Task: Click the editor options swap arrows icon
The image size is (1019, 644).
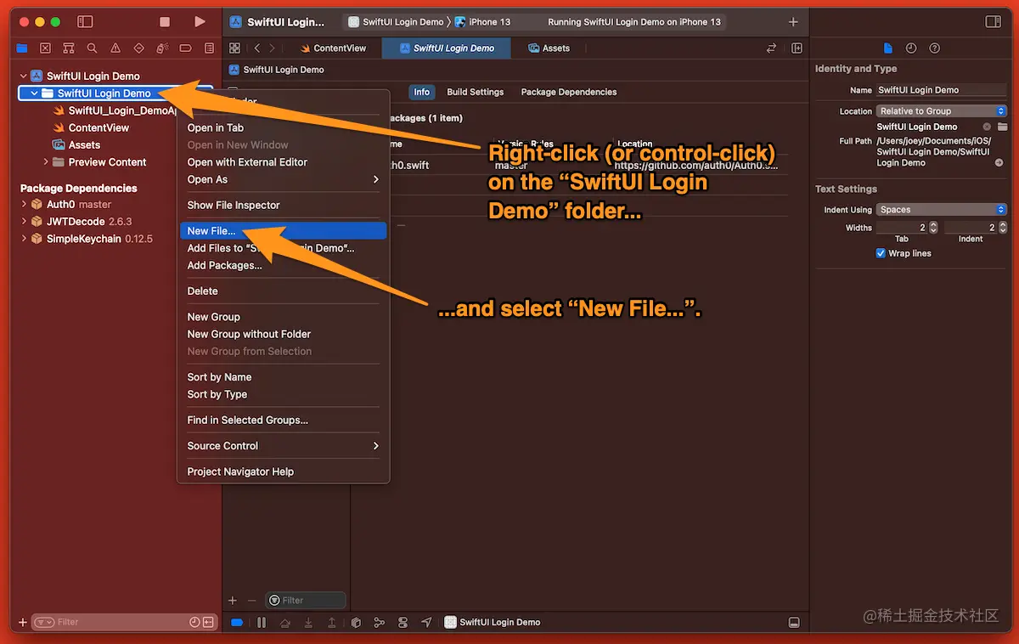Action: pyautogui.click(x=771, y=48)
